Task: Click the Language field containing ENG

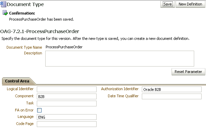Action: tap(67, 117)
